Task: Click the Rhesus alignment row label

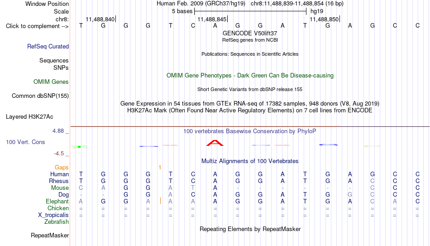Action: (59, 181)
